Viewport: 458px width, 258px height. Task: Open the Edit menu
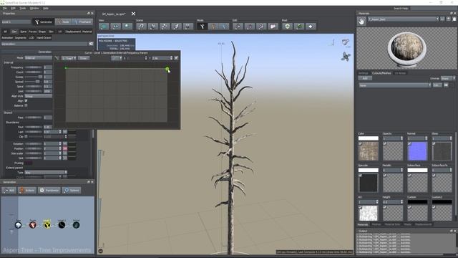(13, 8)
